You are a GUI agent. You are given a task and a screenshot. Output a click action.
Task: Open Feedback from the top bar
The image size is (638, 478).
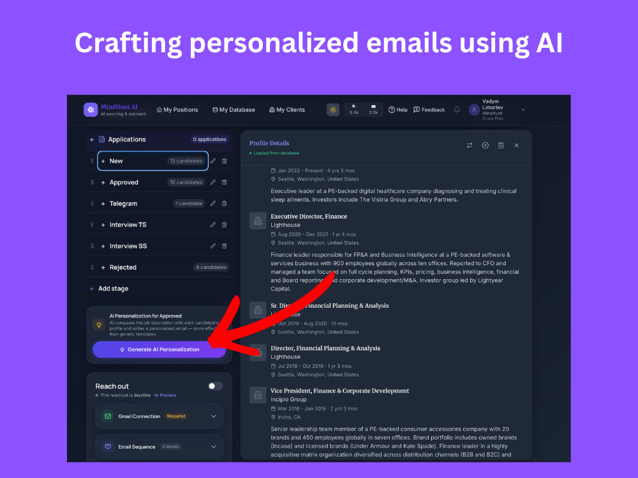429,110
